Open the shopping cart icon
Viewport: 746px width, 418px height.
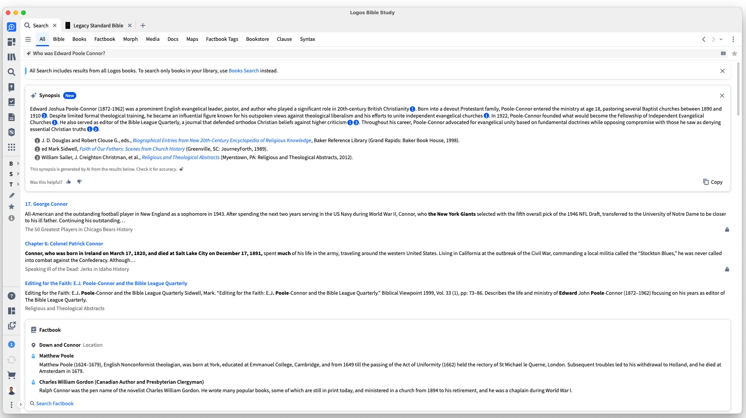pos(12,375)
